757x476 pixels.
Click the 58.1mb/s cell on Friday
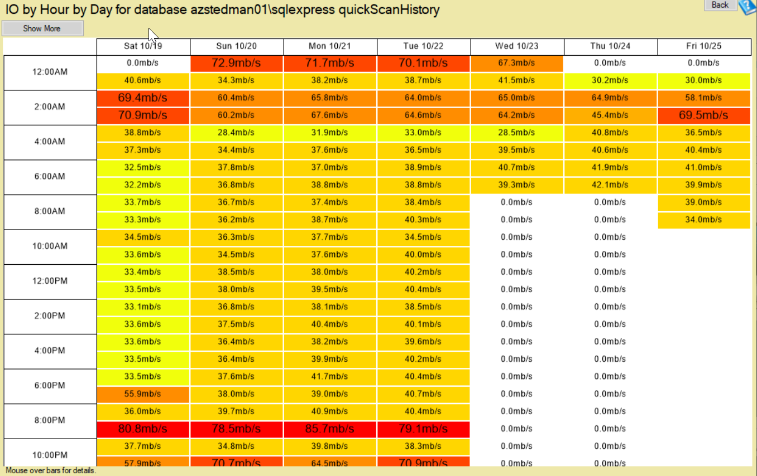[x=704, y=98]
